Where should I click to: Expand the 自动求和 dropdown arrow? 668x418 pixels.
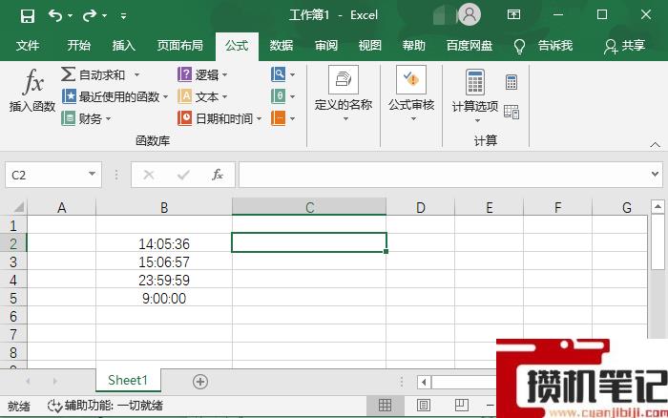pyautogui.click(x=136, y=75)
